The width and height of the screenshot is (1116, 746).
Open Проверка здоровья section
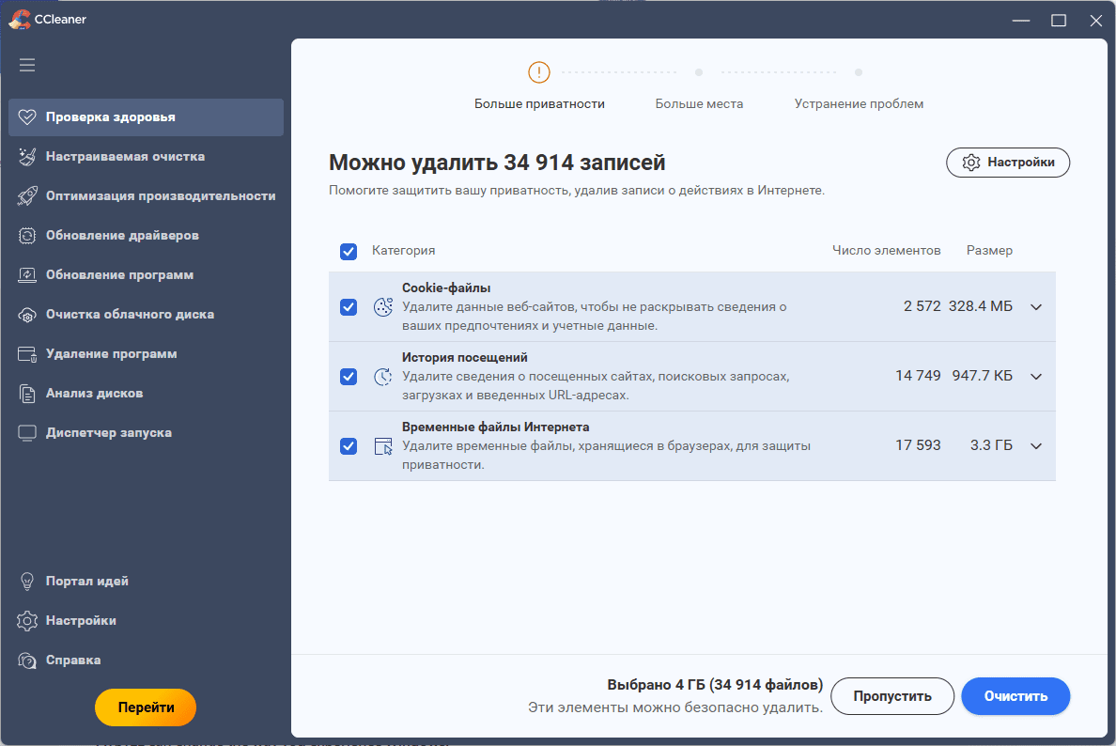(x=146, y=117)
